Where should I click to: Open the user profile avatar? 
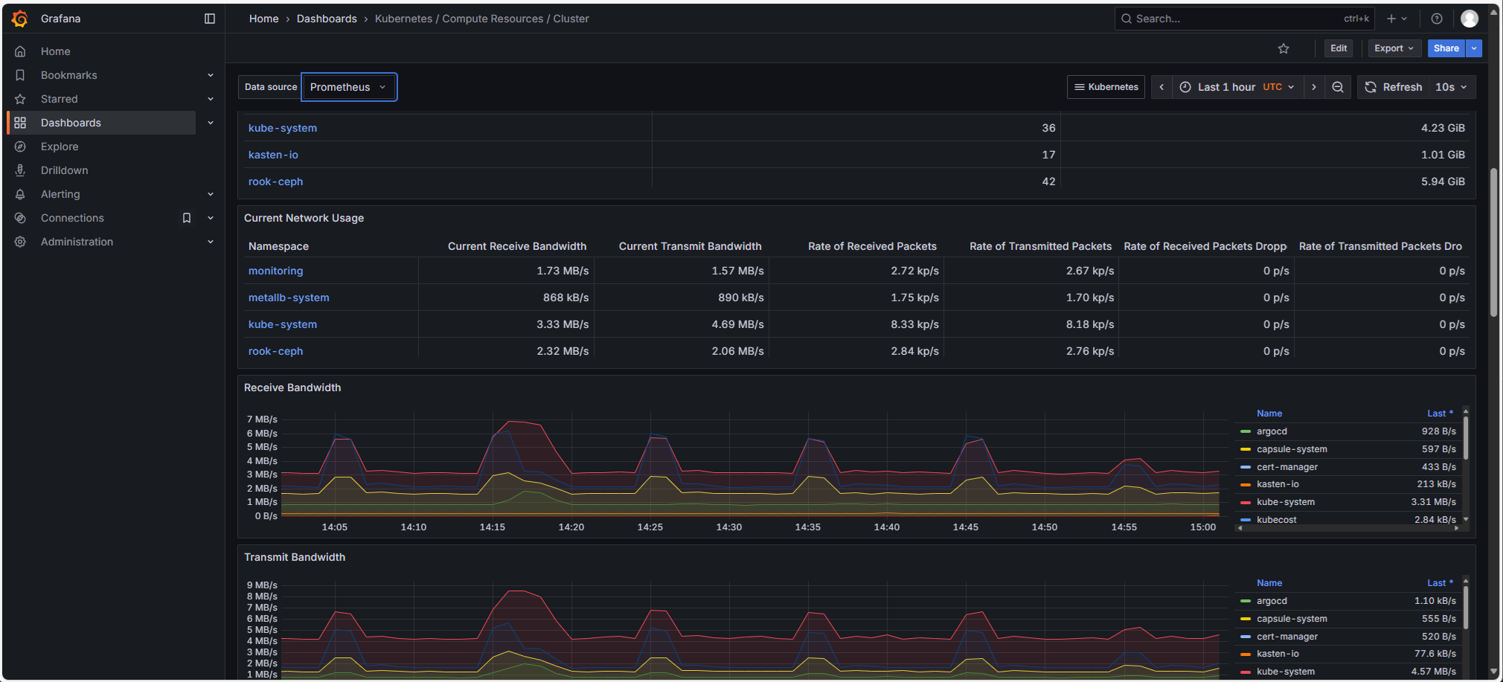point(1469,19)
